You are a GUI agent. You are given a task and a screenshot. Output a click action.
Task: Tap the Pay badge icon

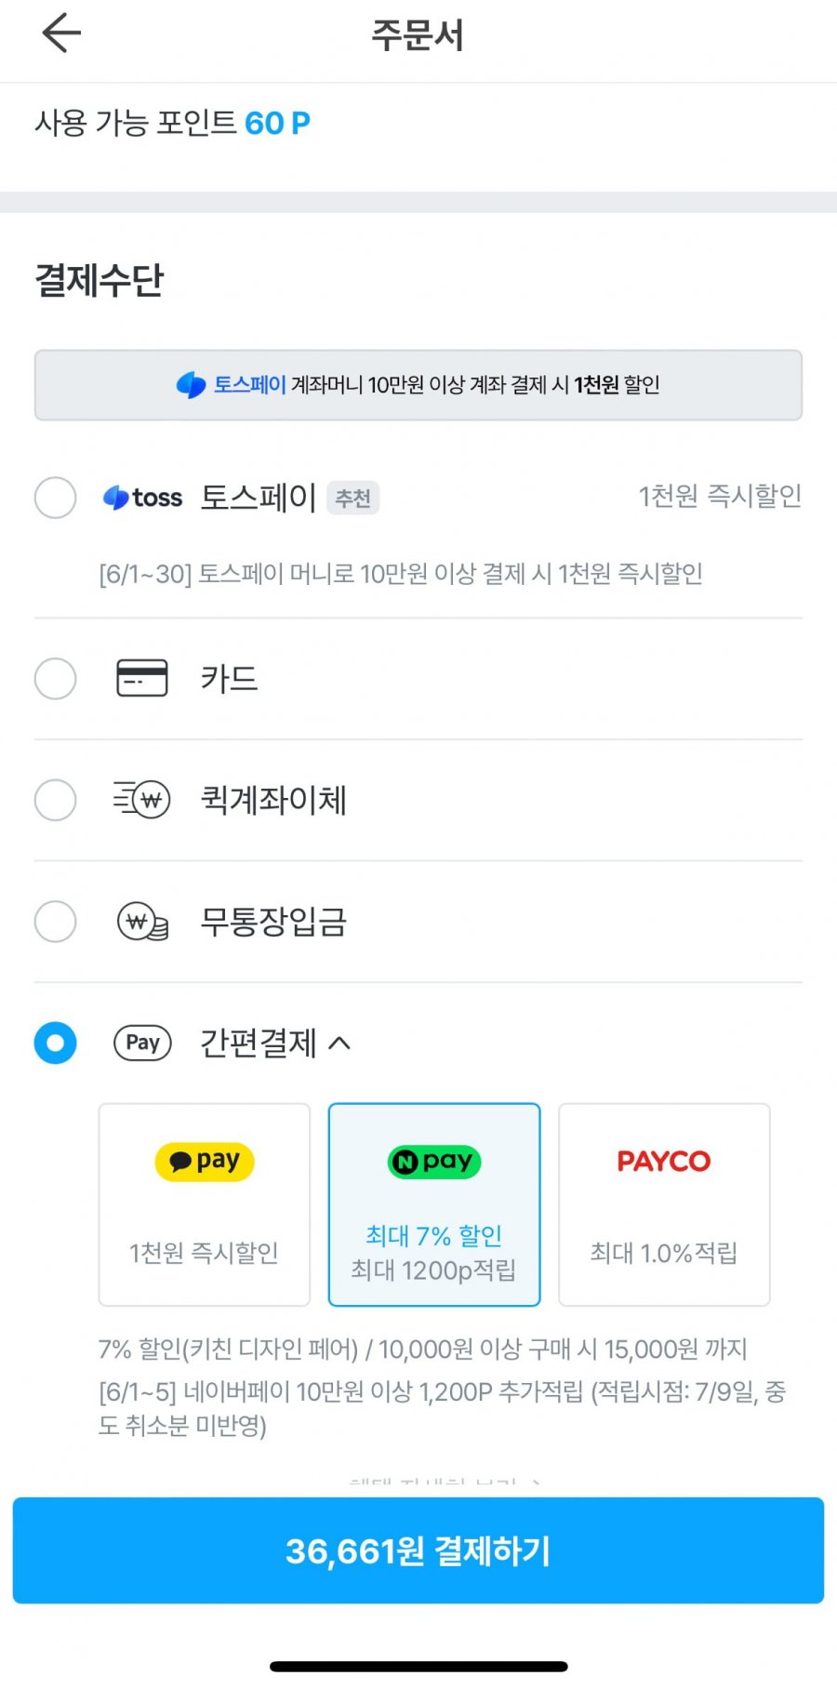[x=142, y=1043]
